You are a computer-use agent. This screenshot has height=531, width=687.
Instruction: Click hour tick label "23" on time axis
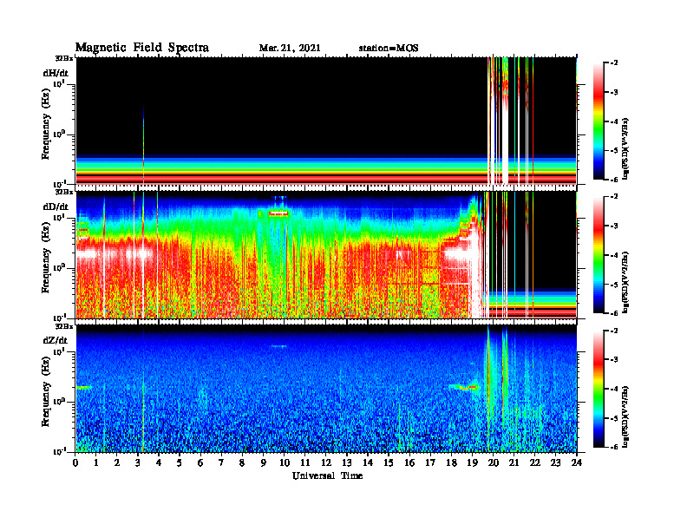pos(555,462)
